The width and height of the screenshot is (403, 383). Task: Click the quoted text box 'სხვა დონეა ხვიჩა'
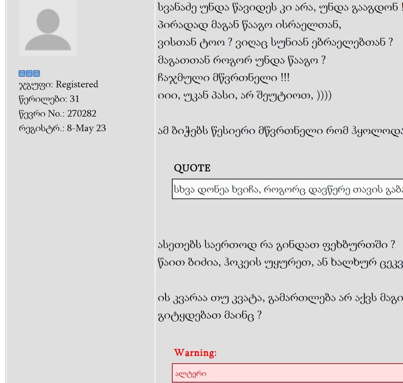(x=287, y=189)
